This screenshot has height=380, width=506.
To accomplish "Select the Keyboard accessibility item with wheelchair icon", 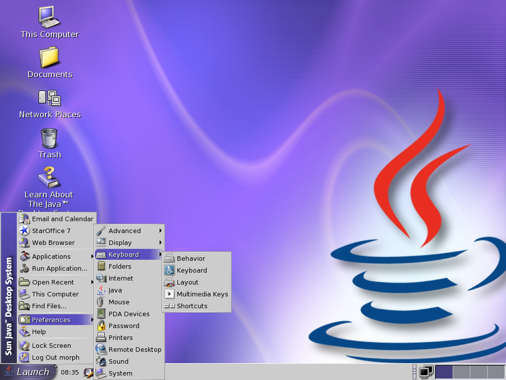I will click(197, 271).
